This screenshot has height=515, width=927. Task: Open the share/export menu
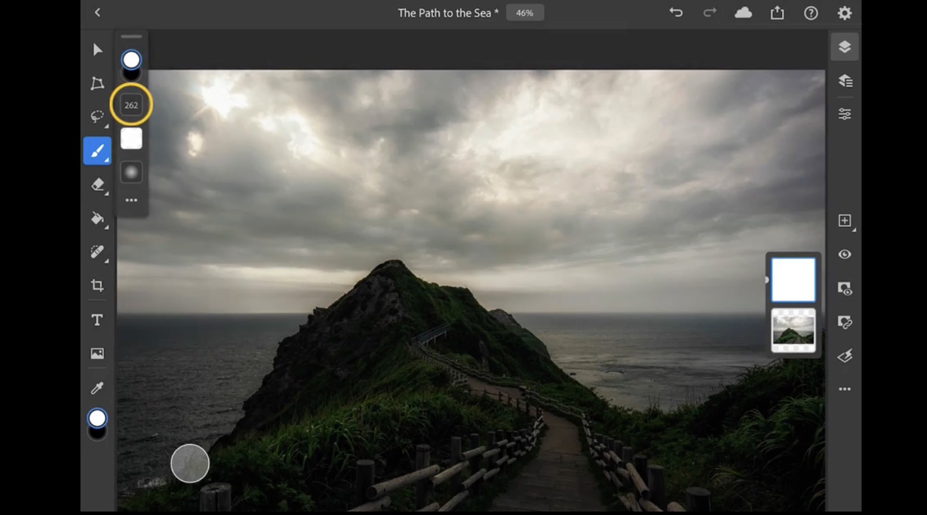pyautogui.click(x=777, y=13)
